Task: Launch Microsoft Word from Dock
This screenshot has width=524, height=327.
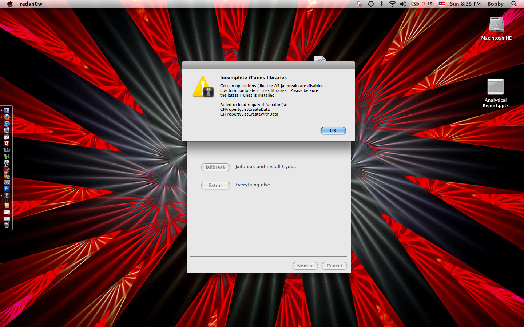Action: tap(7, 150)
